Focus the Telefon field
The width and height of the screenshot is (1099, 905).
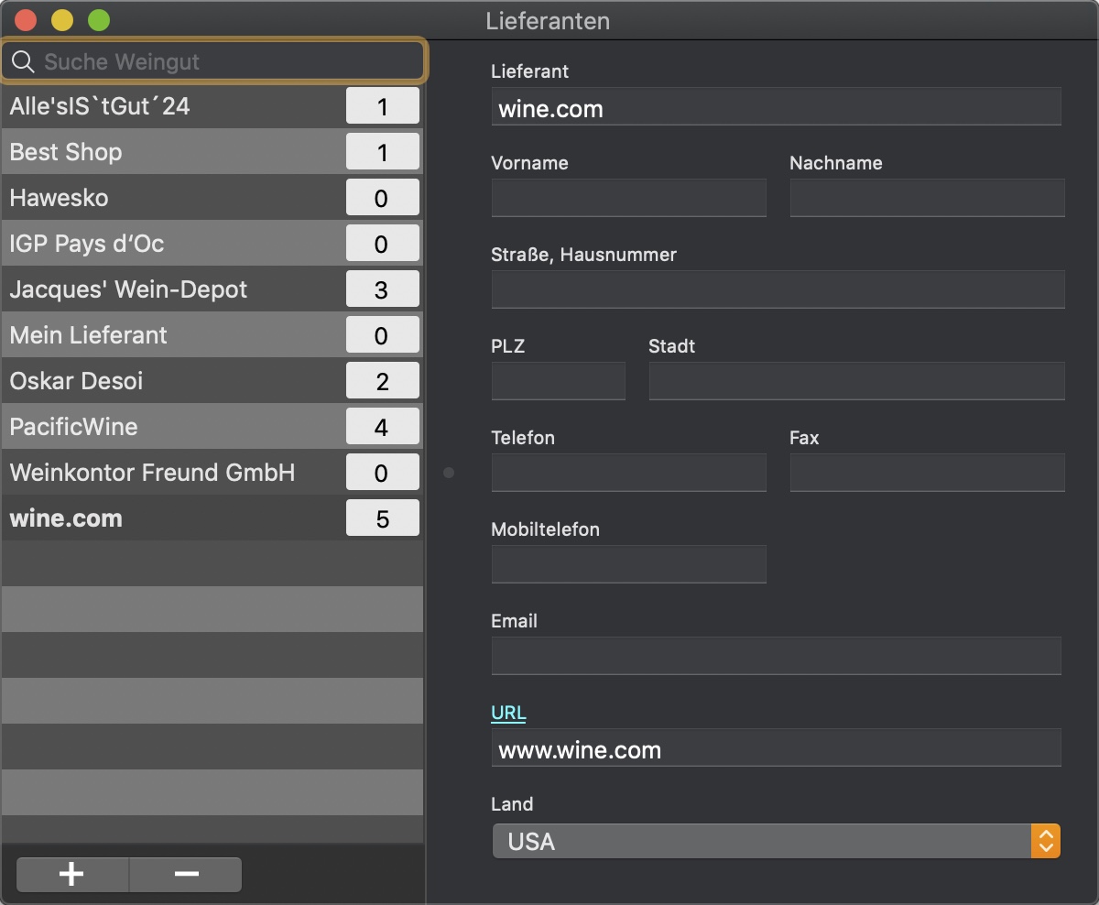[629, 473]
